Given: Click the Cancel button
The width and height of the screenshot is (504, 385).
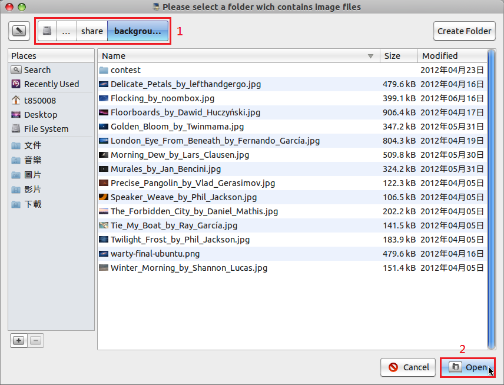Looking at the screenshot, I should (x=407, y=367).
